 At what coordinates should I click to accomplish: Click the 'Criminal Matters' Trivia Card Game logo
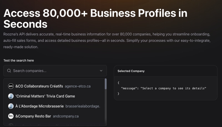click(x=11, y=96)
